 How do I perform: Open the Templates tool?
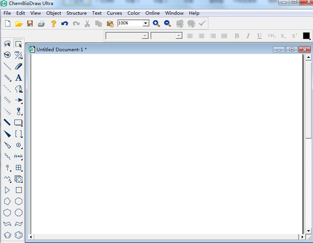coord(19,179)
